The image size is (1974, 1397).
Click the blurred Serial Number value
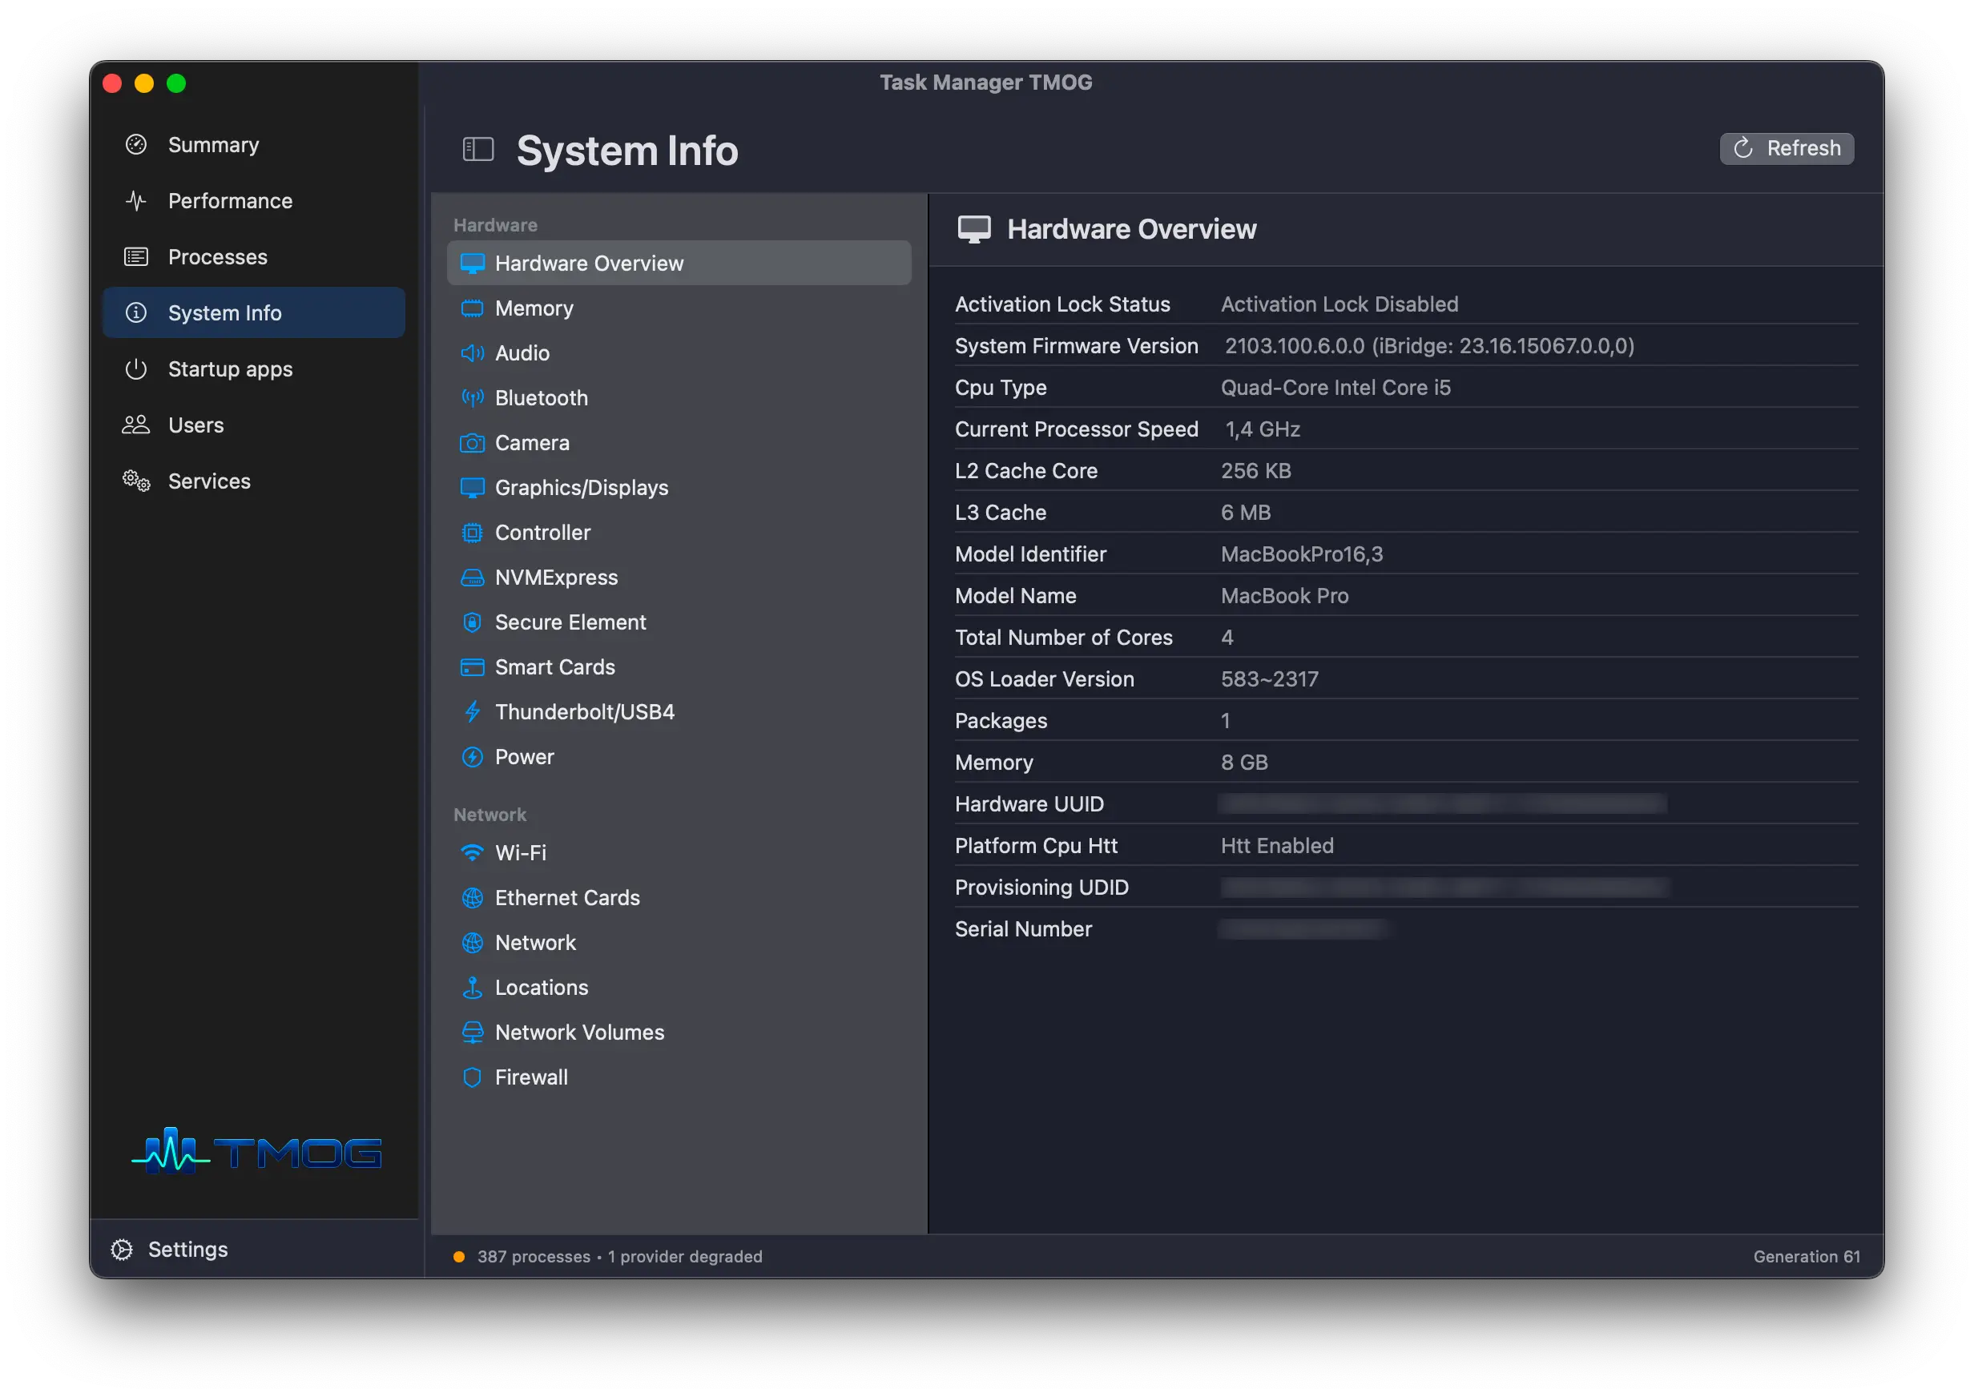(x=1302, y=929)
